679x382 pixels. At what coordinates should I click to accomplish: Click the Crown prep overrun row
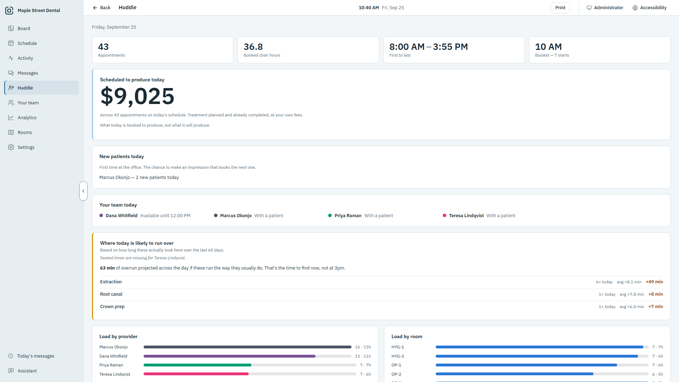tap(381, 307)
